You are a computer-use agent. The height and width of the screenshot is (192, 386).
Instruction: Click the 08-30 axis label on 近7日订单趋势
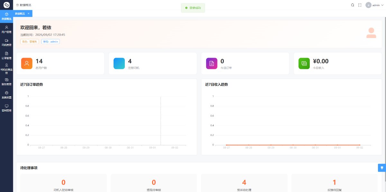tap(108, 148)
